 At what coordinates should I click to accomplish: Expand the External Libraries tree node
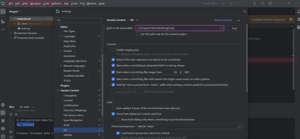[x=11, y=33]
